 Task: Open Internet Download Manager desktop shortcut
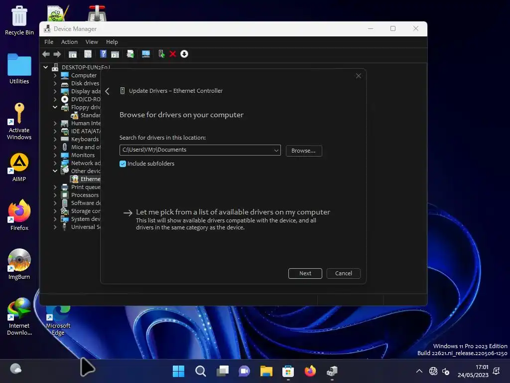pos(19,316)
